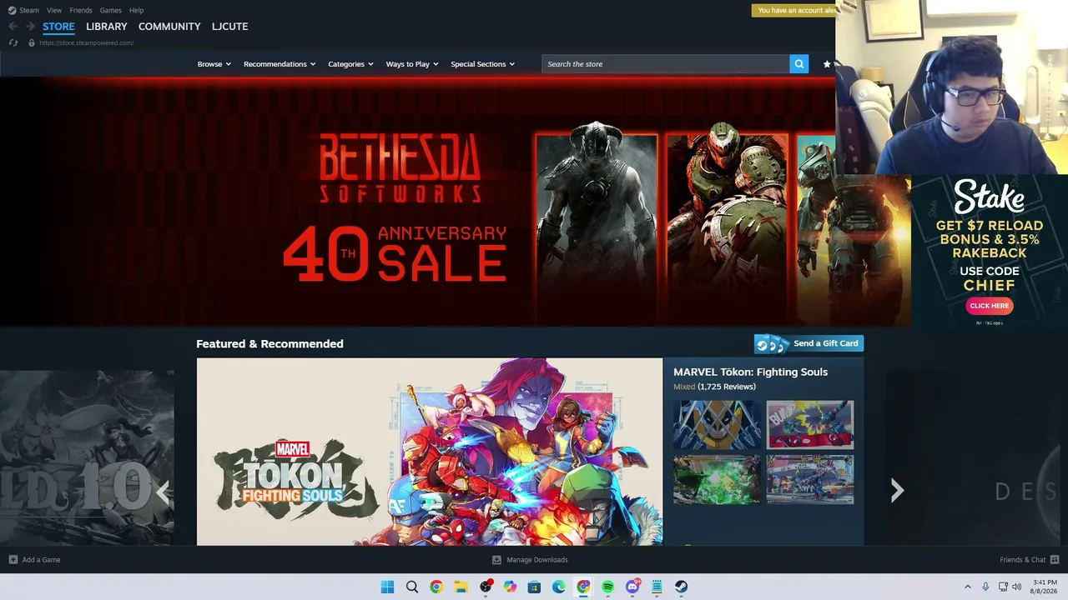Screen dimensions: 1068x600
Task: Open the taskbar clock and date
Action: coord(1045,587)
